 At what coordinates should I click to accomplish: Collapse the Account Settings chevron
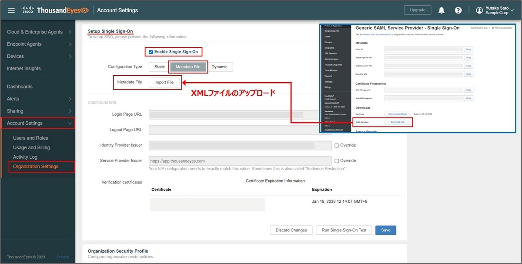click(70, 123)
